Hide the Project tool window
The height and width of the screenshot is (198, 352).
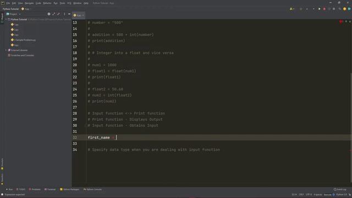click(69, 14)
